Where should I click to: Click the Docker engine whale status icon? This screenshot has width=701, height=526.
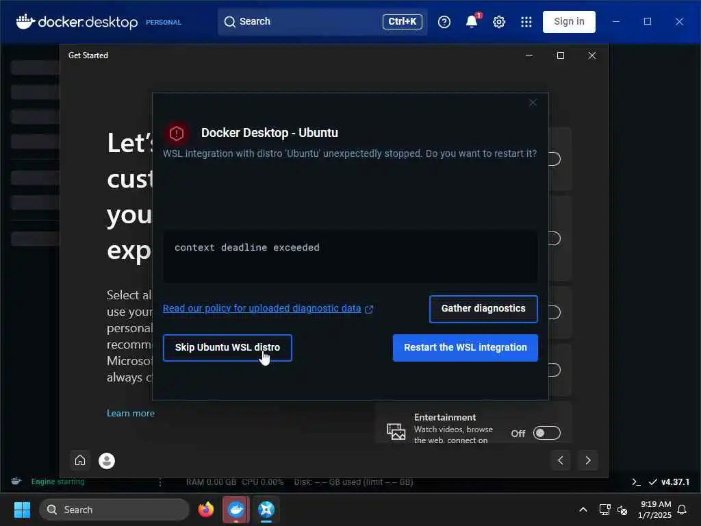[x=16, y=481]
